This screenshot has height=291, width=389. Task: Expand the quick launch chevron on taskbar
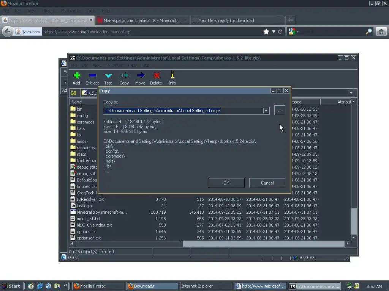(65, 285)
